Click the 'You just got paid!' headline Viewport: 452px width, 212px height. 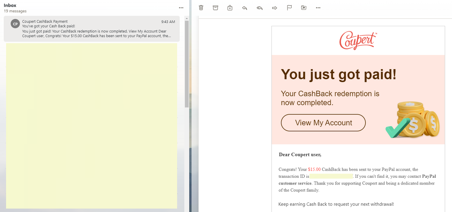click(x=339, y=74)
